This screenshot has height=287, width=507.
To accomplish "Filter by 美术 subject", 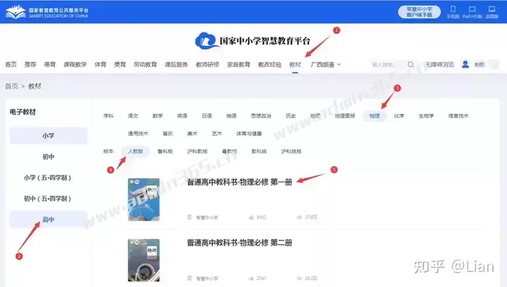I will 192,134.
